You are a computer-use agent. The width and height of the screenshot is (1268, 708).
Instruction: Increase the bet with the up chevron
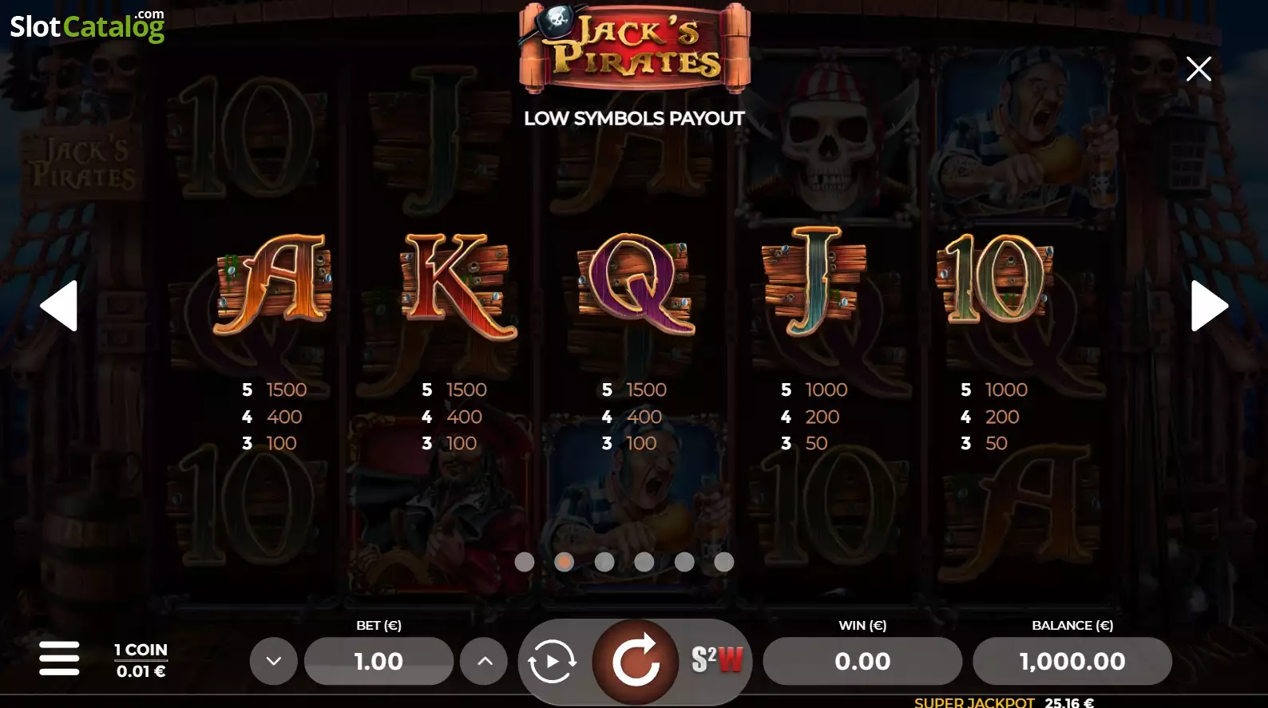point(484,661)
